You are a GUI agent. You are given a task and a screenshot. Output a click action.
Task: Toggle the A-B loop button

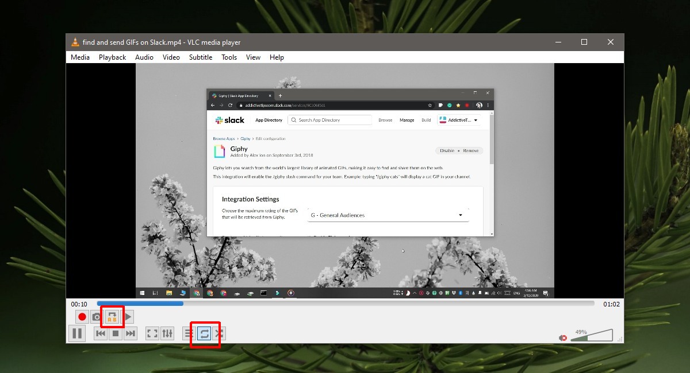113,317
